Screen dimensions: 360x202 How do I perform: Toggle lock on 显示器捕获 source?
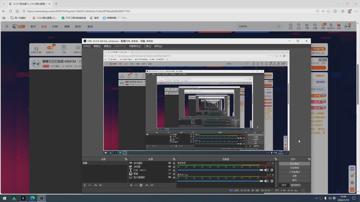pos(174,177)
